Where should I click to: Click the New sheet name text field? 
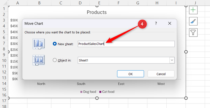click(126, 44)
